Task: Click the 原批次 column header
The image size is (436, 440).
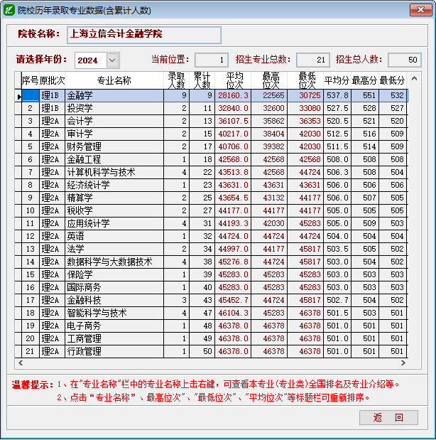Action: point(52,81)
